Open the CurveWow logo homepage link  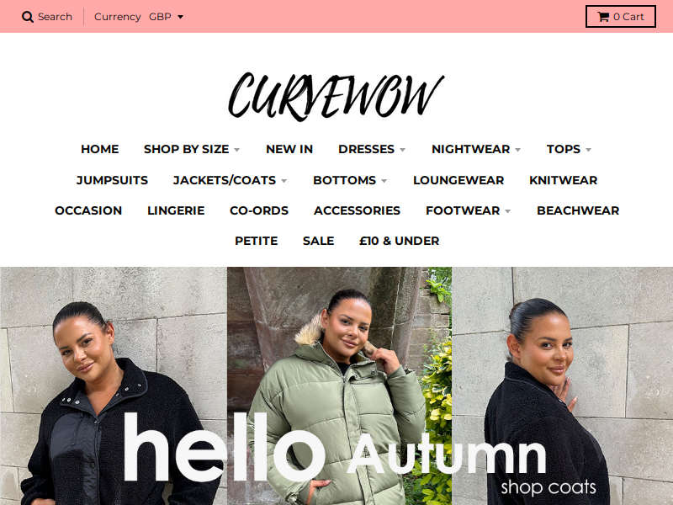point(336,97)
